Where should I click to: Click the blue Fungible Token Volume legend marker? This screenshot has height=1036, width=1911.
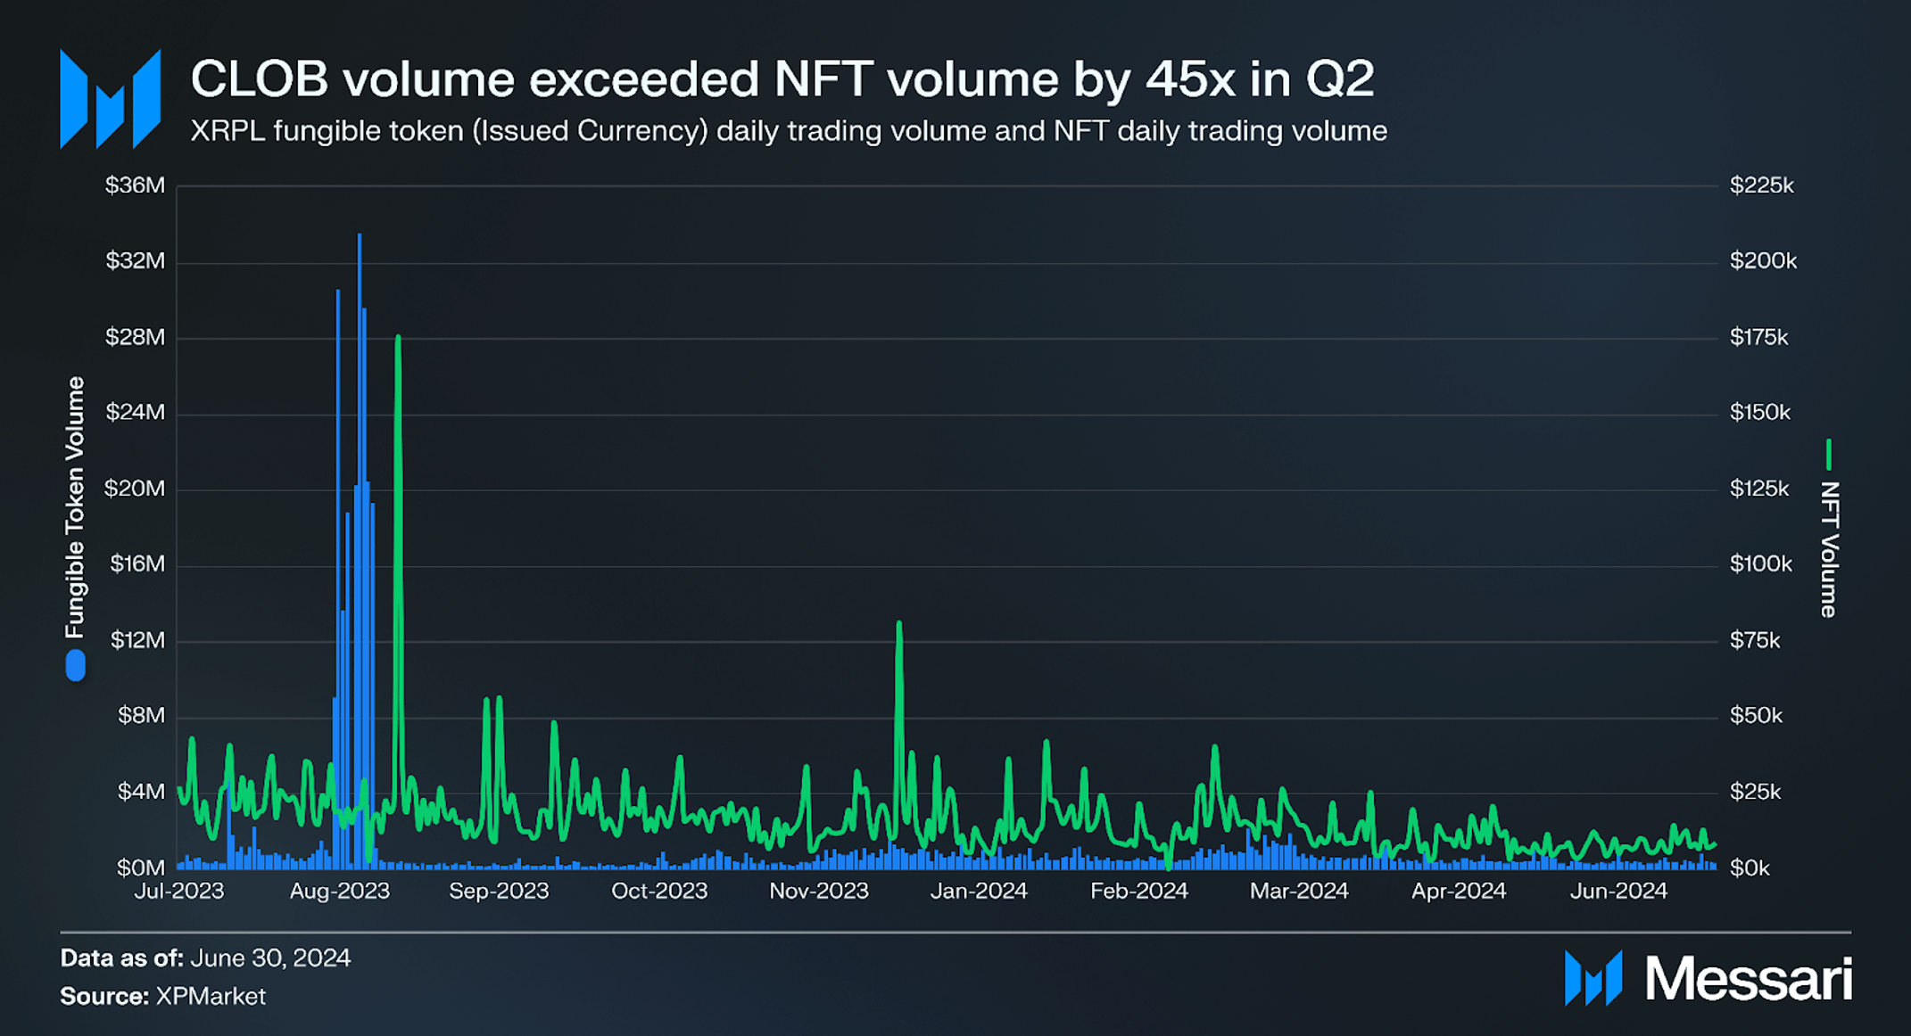(76, 666)
